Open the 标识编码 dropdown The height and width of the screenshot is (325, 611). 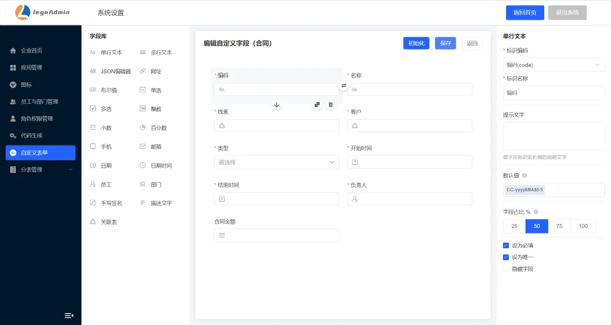tap(553, 65)
